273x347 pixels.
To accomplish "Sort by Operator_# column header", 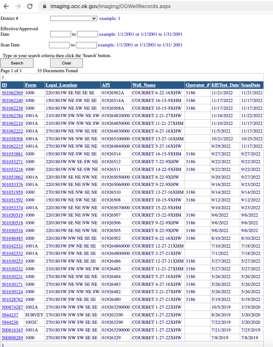I will coord(197,85).
